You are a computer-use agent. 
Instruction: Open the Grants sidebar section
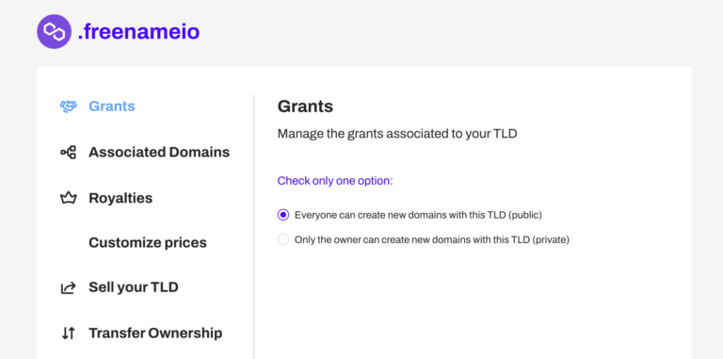[112, 106]
